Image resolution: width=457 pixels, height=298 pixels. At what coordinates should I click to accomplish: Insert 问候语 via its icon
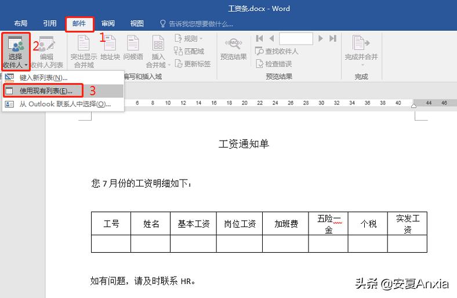point(133,43)
